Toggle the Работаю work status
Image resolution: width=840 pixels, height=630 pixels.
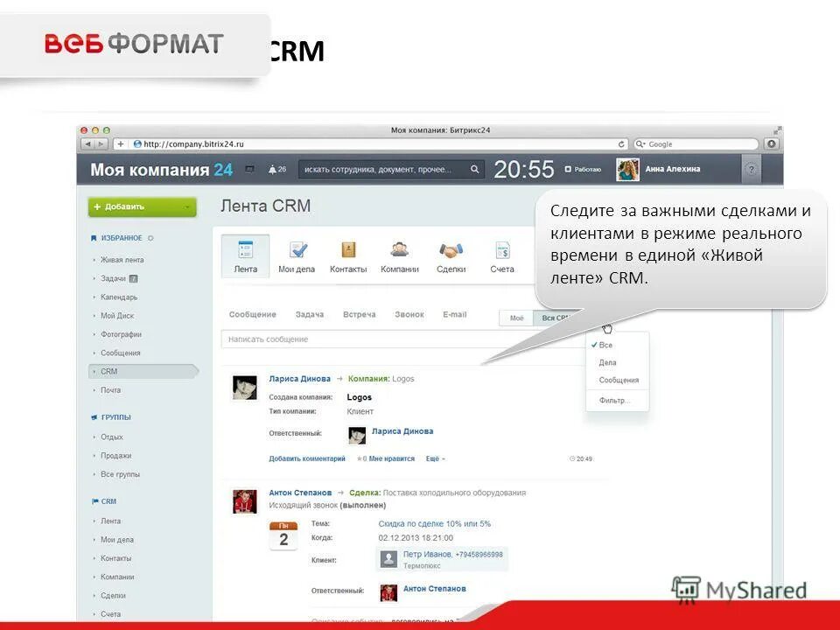[x=583, y=169]
